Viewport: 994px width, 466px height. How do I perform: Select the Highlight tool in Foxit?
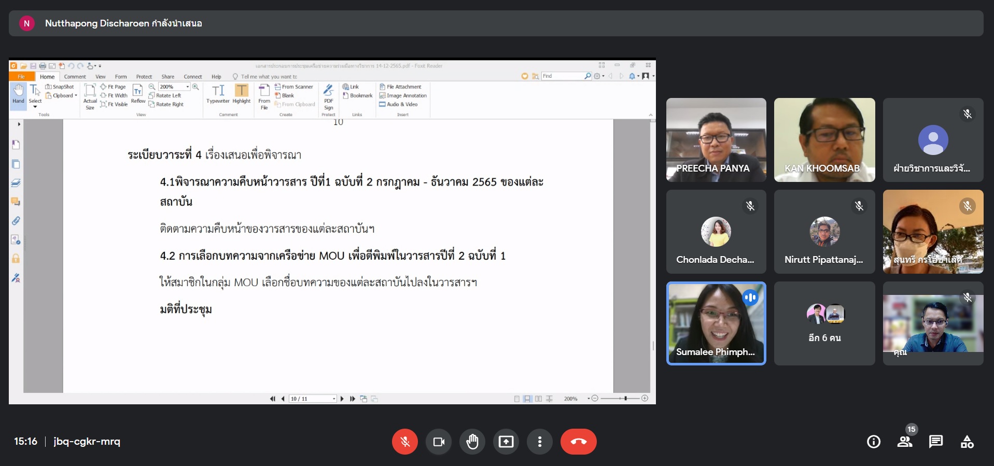(x=242, y=94)
